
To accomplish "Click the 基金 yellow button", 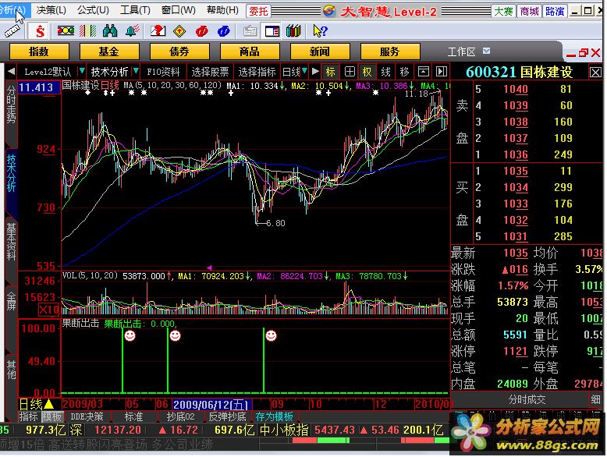I will pos(109,51).
